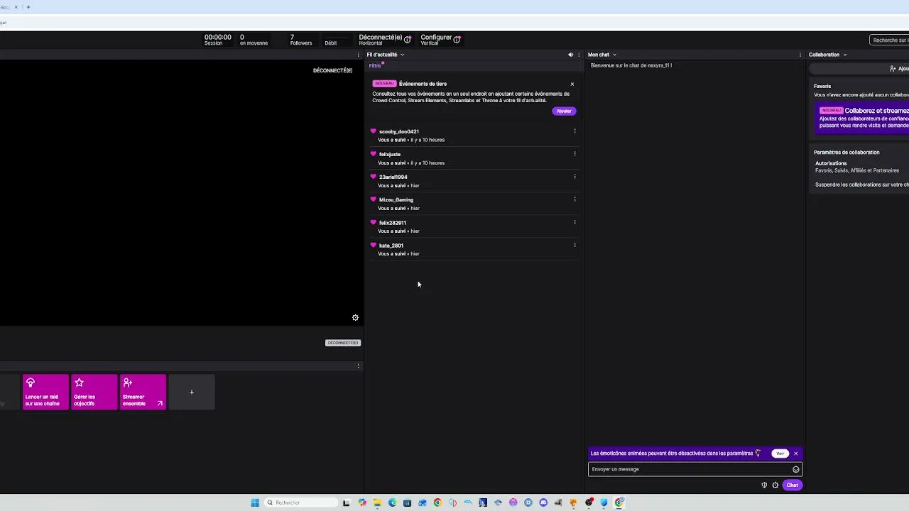Click the Déconnecté(e) Horizontal stream status
Image resolution: width=909 pixels, height=511 pixels.
(x=385, y=40)
